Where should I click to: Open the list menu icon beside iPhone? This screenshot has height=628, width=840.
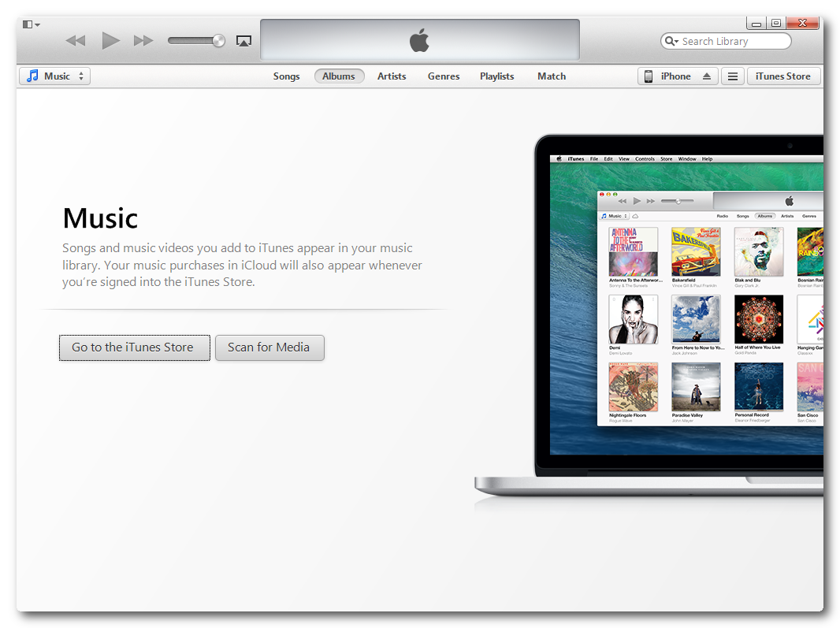coord(732,76)
